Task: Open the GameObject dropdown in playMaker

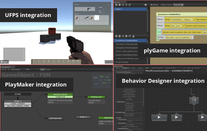Action: [x=18, y=70]
